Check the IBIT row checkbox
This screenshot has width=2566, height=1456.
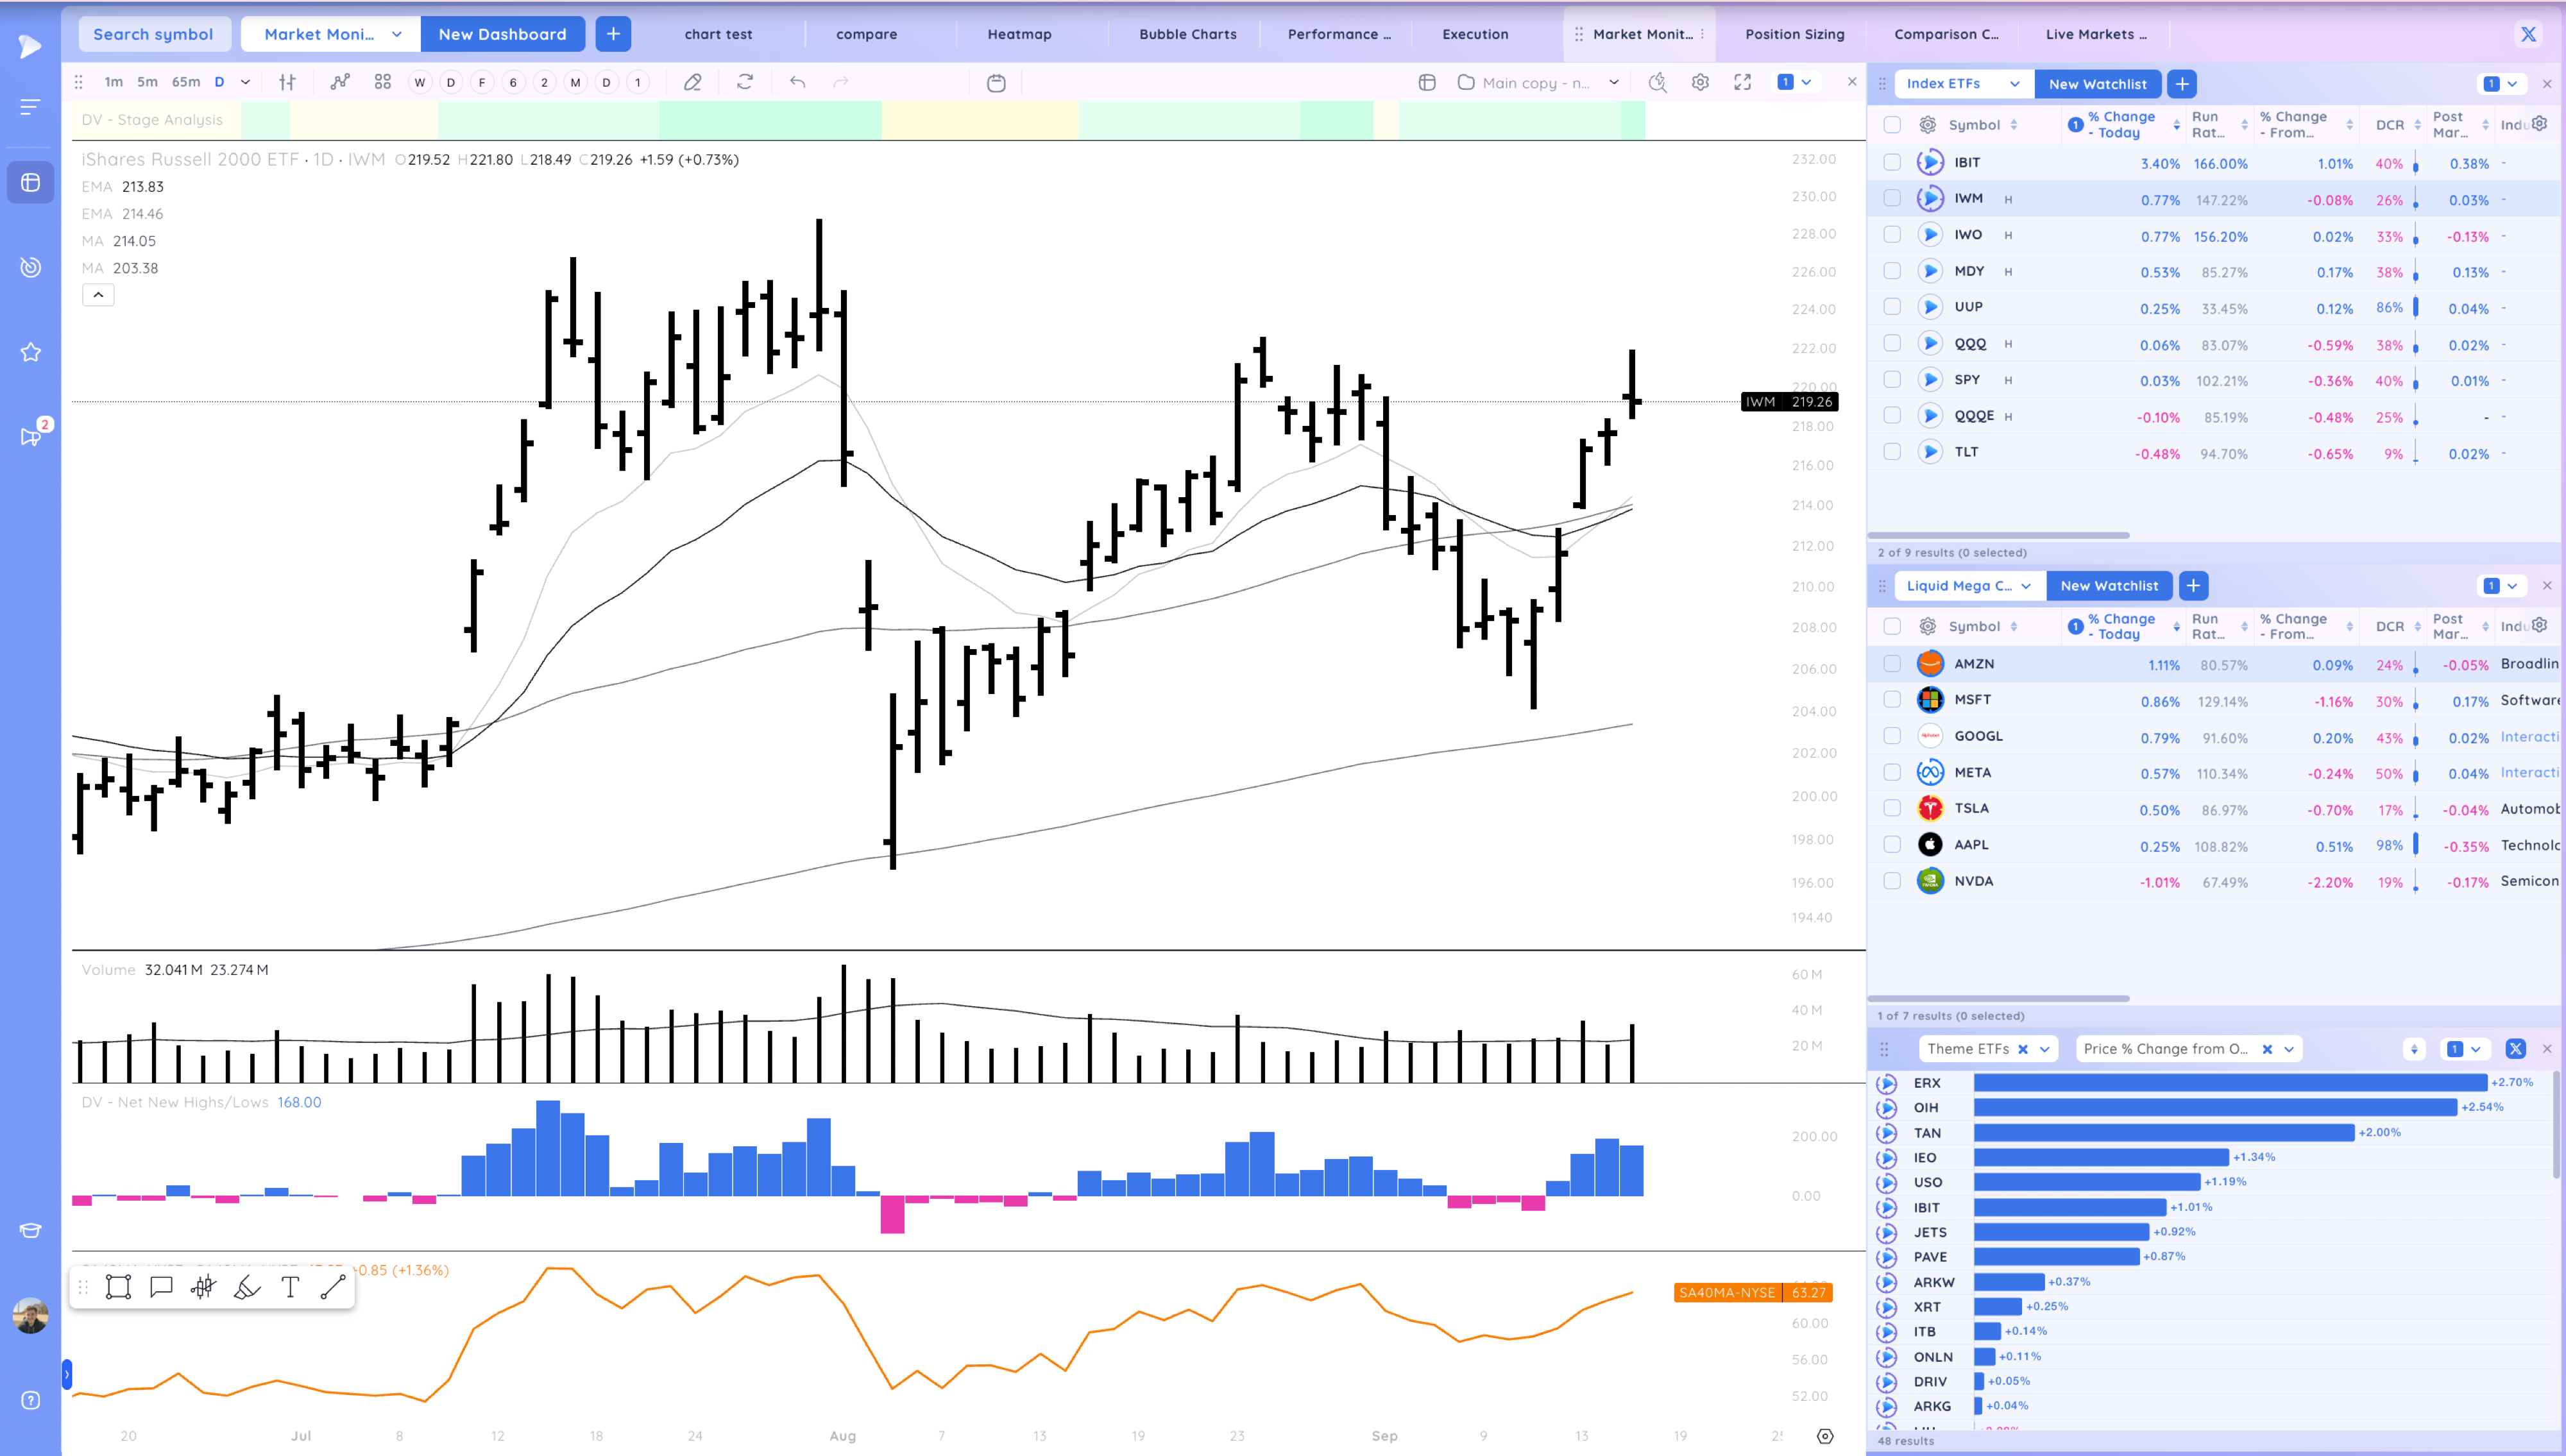tap(1892, 162)
